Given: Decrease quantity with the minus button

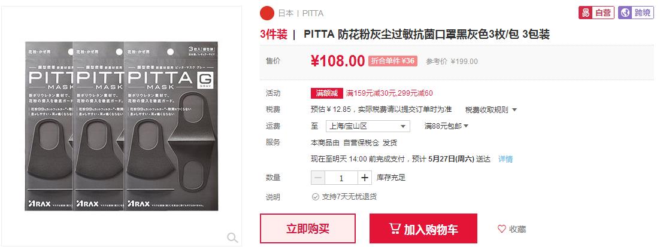Looking at the screenshot, I should coord(318,178).
